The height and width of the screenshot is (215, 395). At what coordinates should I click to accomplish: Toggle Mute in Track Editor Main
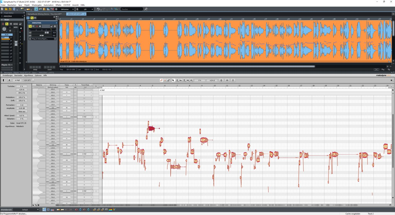(x=11, y=24)
